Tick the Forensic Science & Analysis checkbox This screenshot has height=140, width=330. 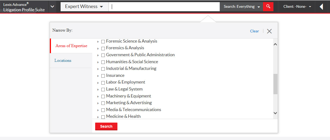click(x=103, y=41)
